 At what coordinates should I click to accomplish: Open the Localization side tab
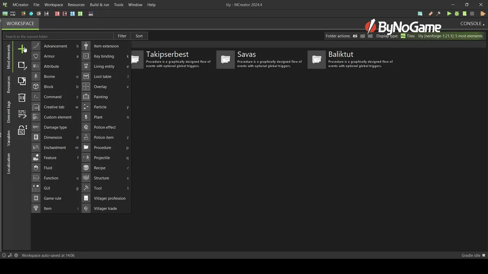pyautogui.click(x=8, y=164)
